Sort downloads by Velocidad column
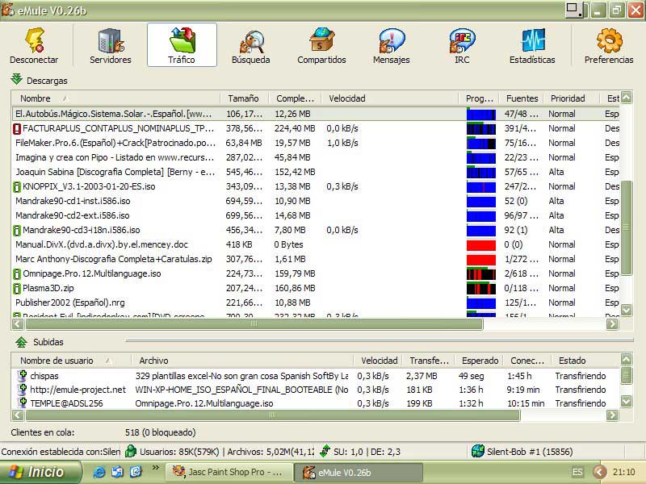This screenshot has width=646, height=484. coord(390,98)
